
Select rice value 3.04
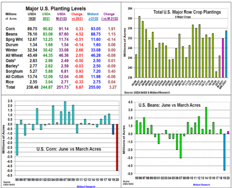[x=49, y=82]
